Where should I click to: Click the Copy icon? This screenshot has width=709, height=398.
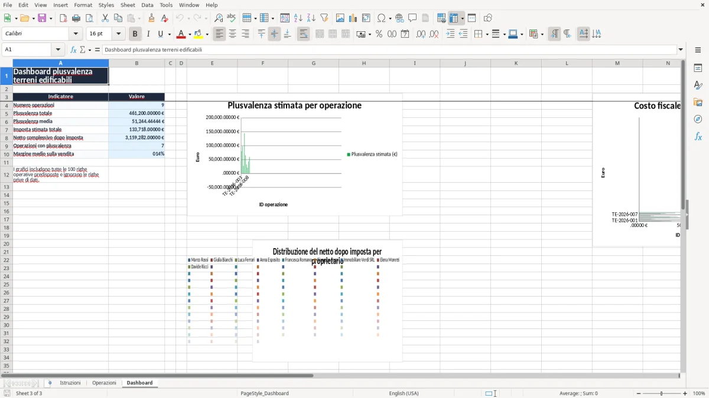point(118,18)
